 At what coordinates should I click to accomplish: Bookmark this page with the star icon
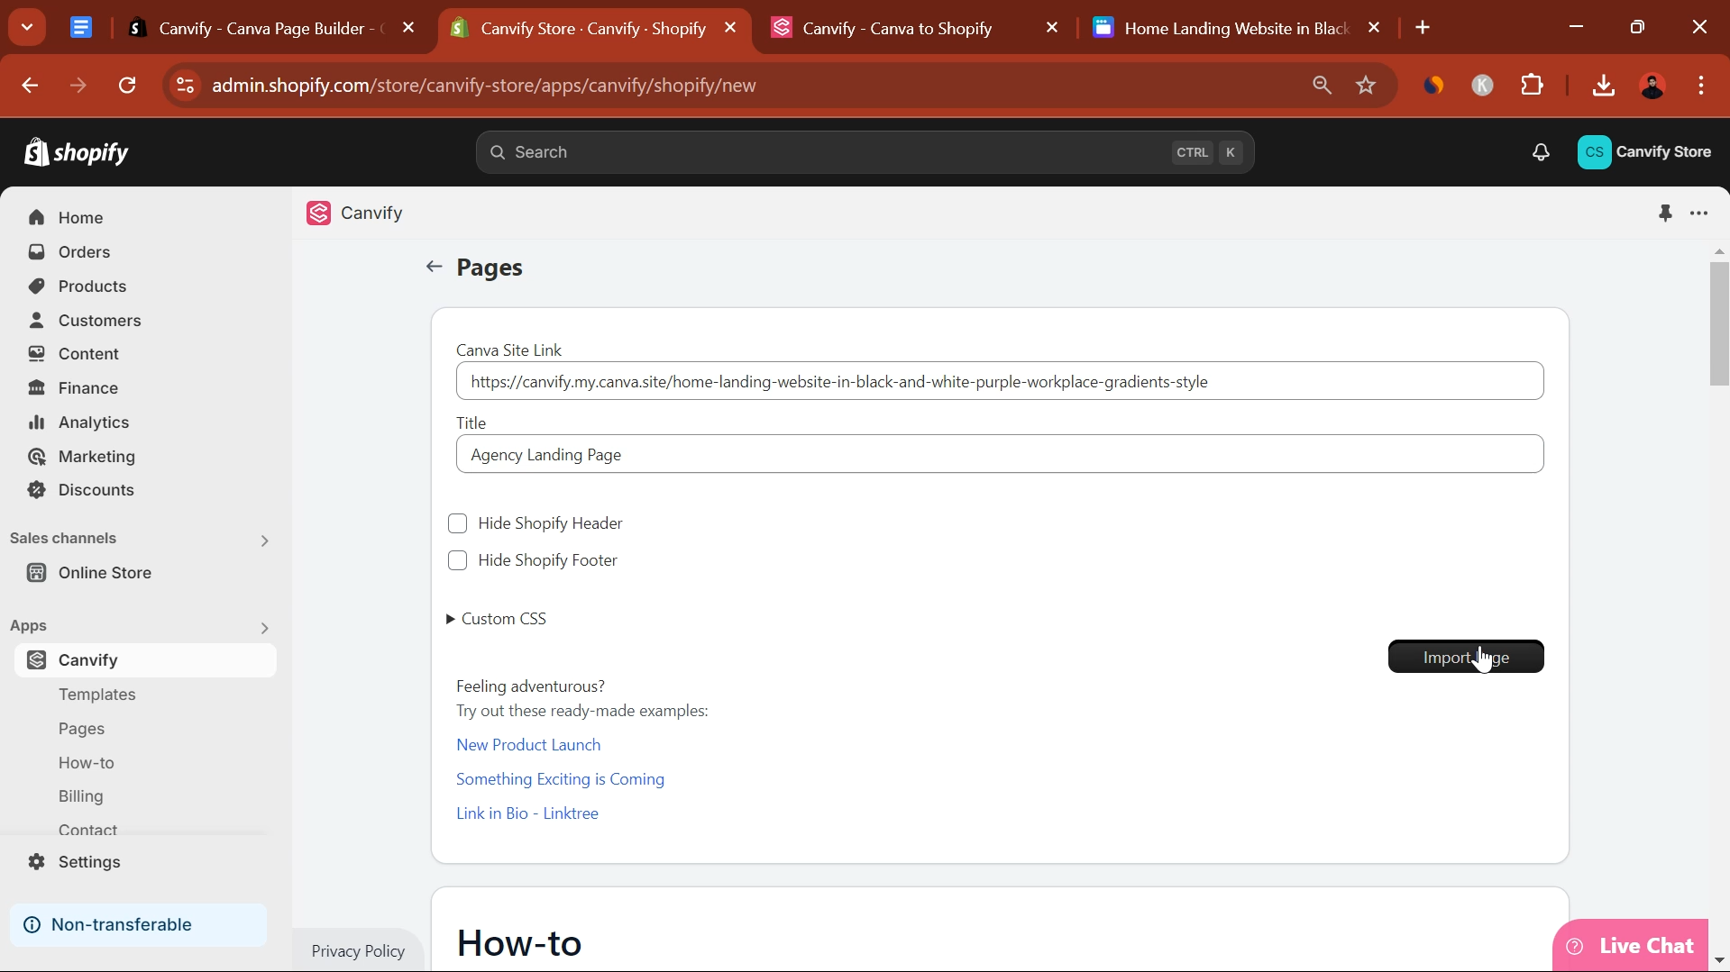[x=1366, y=86]
